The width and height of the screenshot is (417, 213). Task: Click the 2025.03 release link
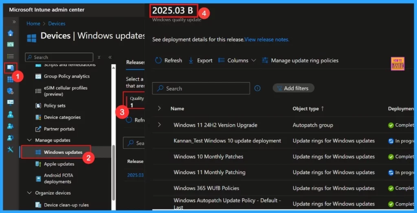coord(136,175)
